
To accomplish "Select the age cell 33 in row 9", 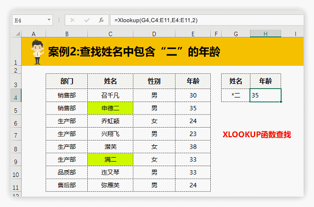I will (x=193, y=159).
